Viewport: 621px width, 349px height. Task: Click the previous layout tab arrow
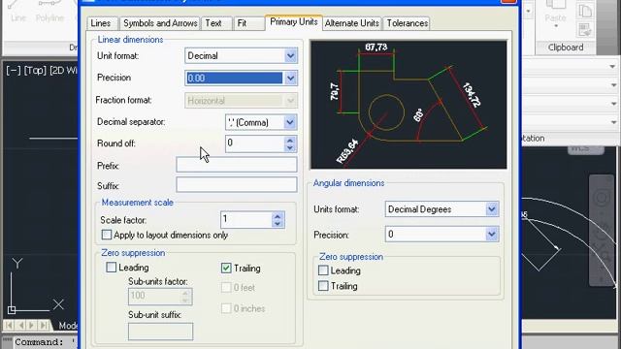pyautogui.click(x=21, y=326)
